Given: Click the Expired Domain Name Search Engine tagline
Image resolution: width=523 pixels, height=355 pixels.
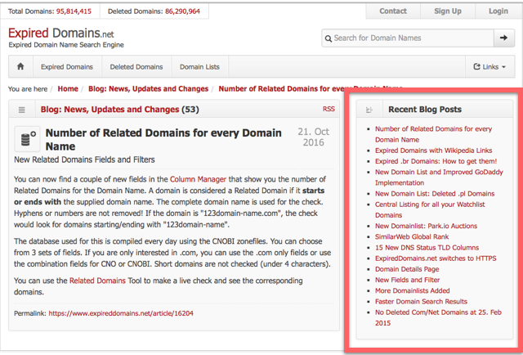Looking at the screenshot, I should [66, 45].
